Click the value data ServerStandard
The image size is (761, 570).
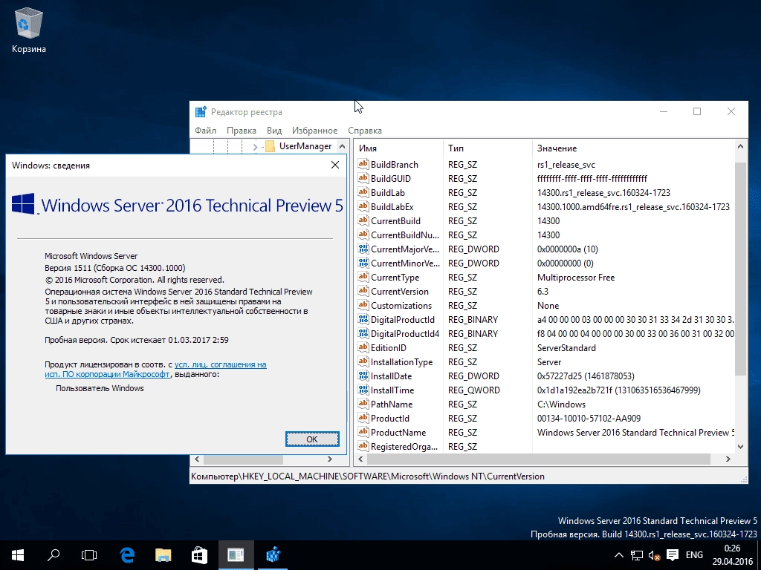click(566, 347)
